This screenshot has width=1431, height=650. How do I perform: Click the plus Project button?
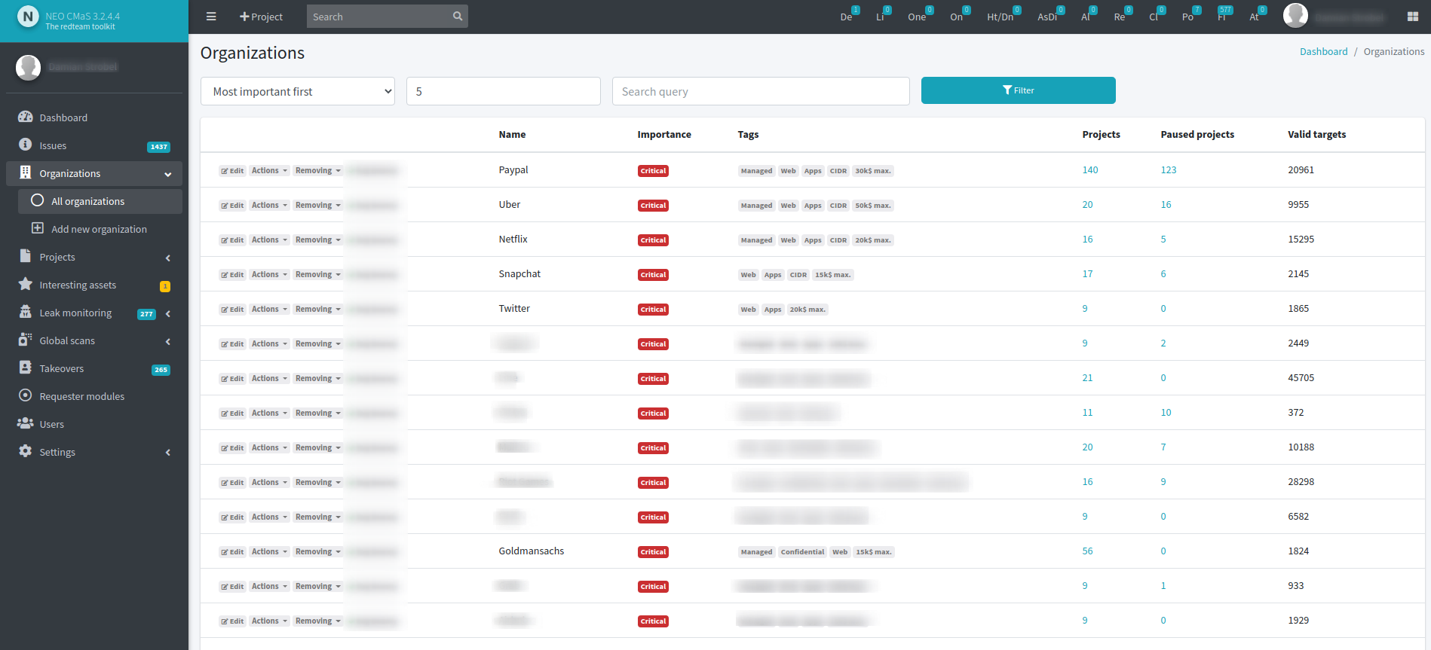[261, 17]
